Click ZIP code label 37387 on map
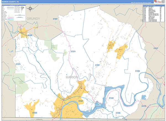 coord(55,19)
